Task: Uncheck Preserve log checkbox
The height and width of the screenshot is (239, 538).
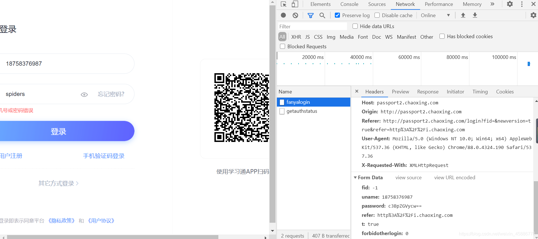Action: click(x=337, y=15)
